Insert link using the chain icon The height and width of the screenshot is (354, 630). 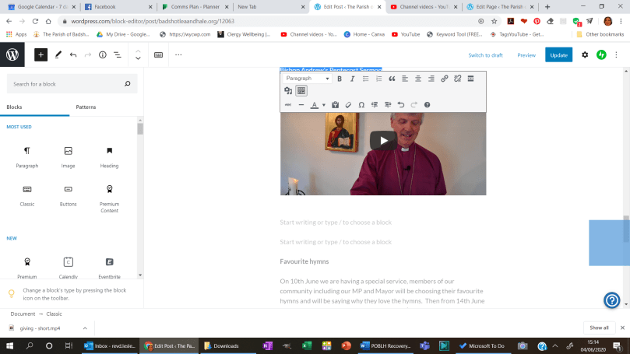[445, 79]
